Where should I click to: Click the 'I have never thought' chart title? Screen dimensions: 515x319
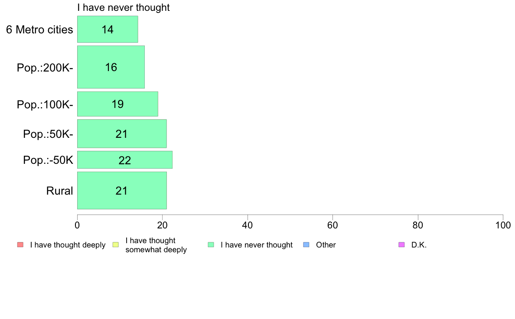(x=124, y=7)
